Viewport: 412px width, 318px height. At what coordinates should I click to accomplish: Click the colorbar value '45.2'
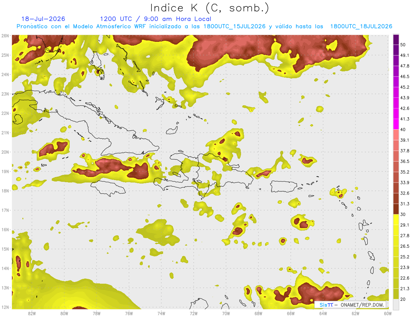pyautogui.click(x=405, y=87)
